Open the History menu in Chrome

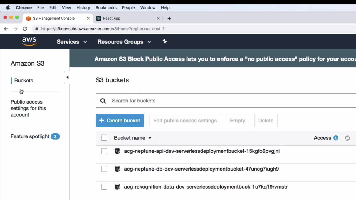[83, 8]
